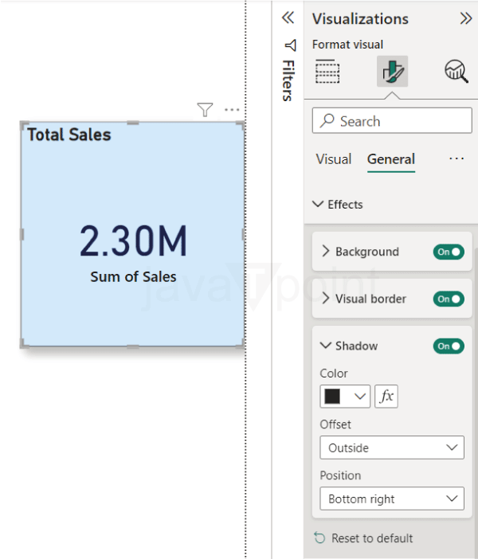Collapse the Effects section
This screenshot has height=559, width=478.
click(318, 205)
